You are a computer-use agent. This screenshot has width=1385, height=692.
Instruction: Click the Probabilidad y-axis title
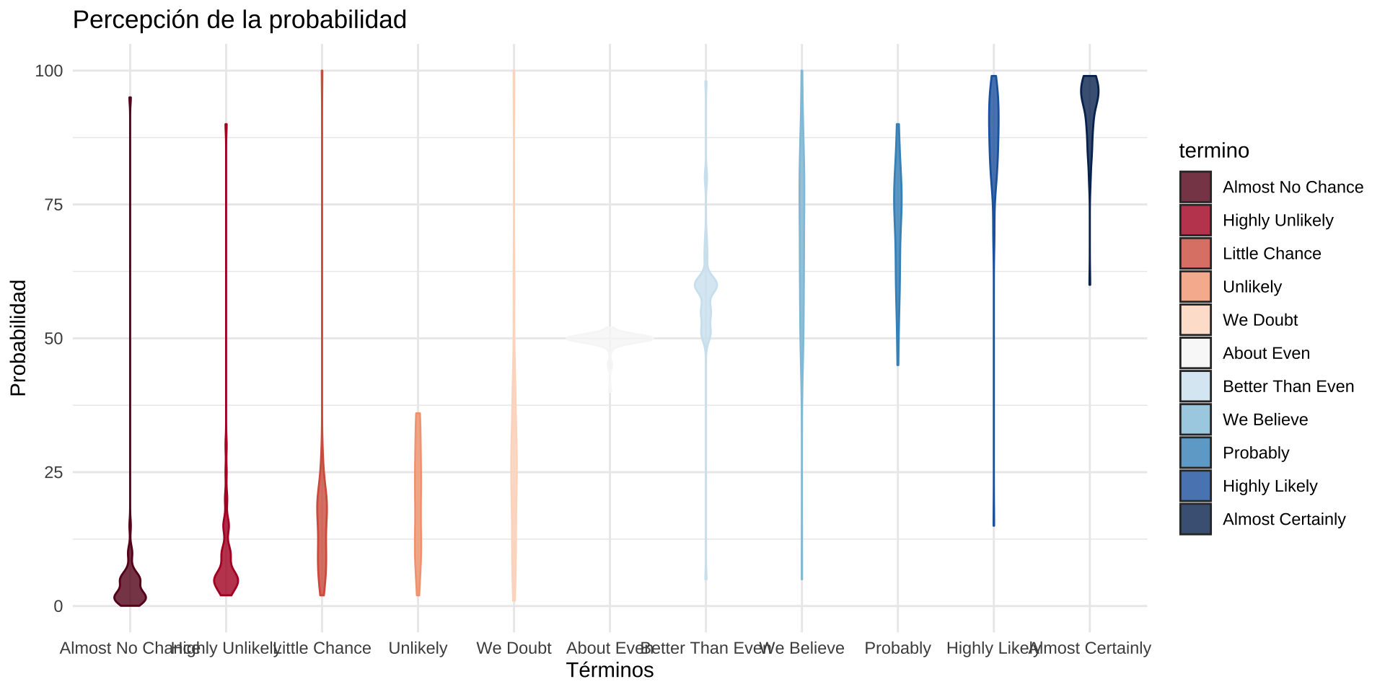[18, 338]
